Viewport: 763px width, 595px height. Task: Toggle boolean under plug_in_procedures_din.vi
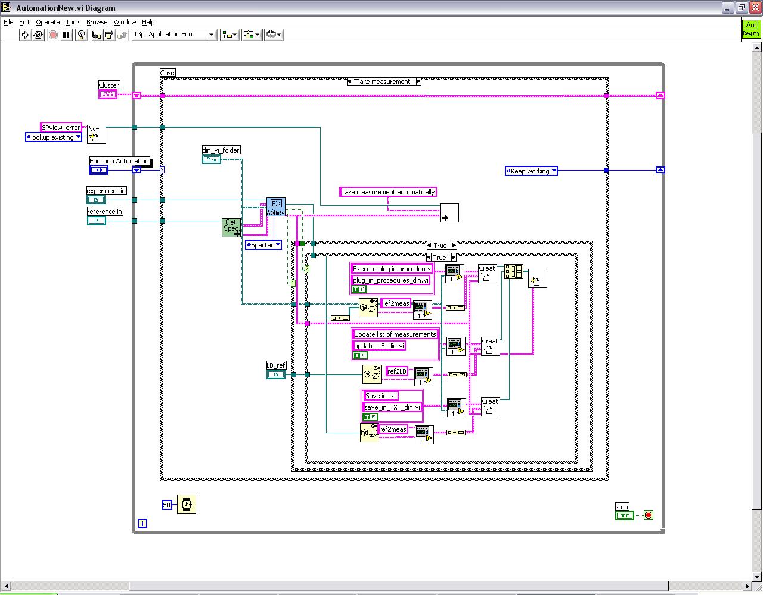359,290
